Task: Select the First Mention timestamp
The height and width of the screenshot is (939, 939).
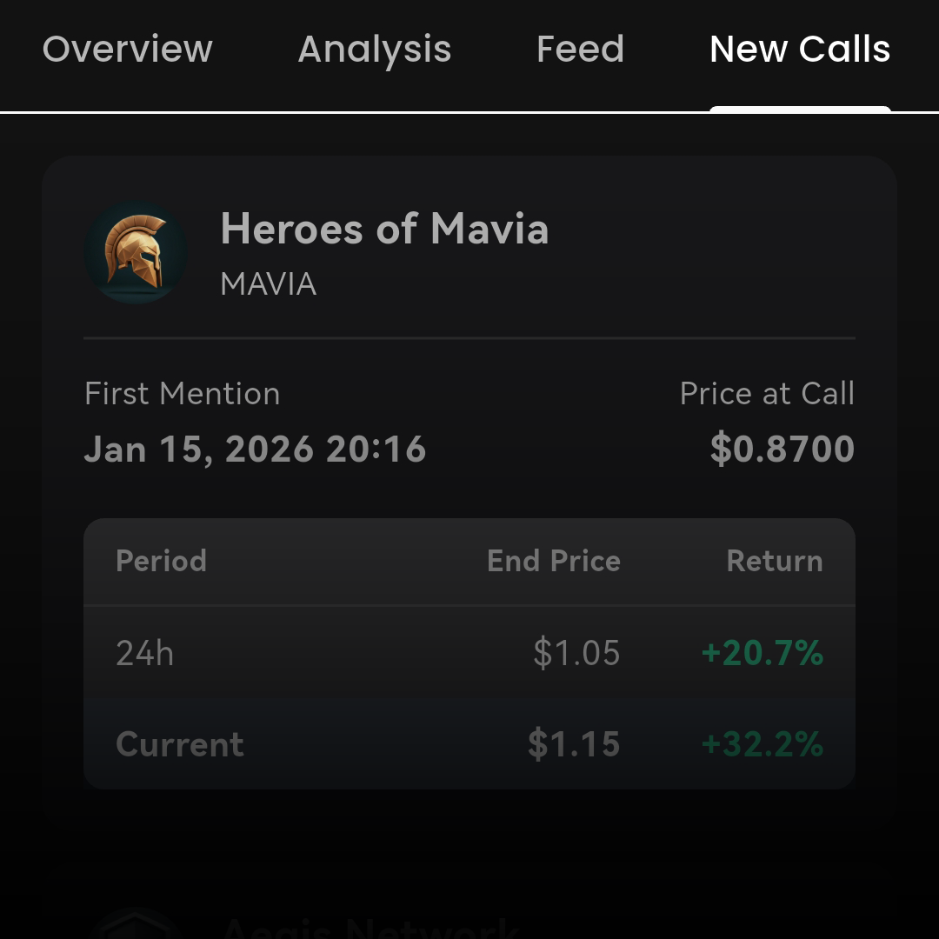Action: (x=256, y=449)
